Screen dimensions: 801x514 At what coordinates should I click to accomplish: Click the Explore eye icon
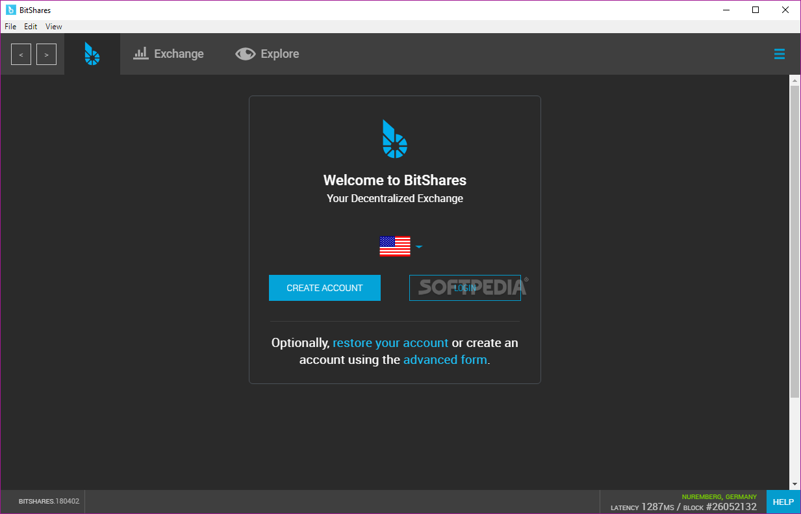coord(246,54)
